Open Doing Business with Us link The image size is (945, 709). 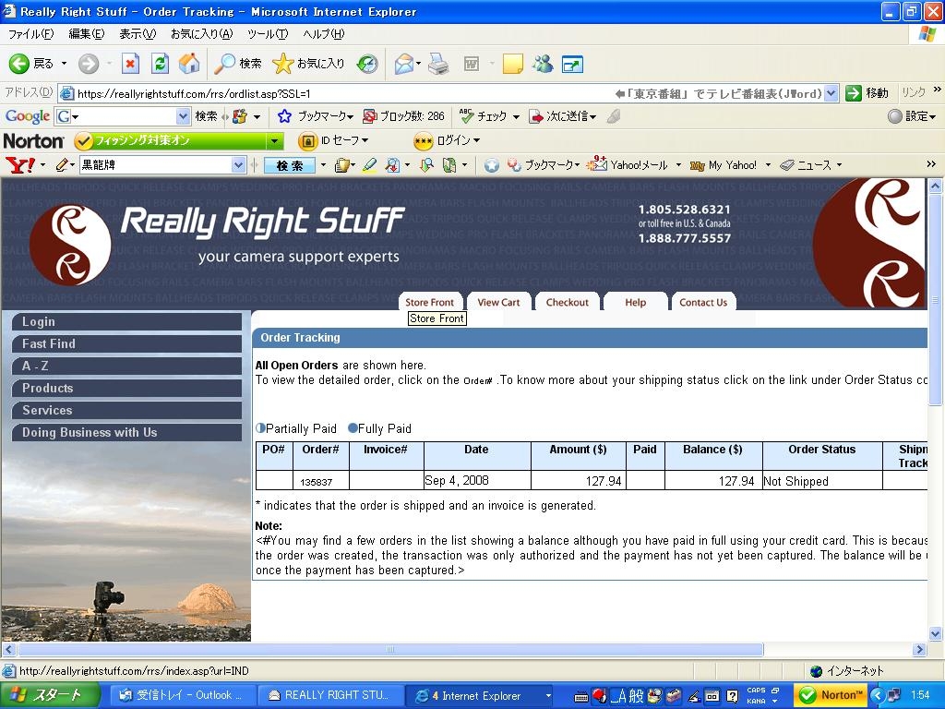[127, 432]
